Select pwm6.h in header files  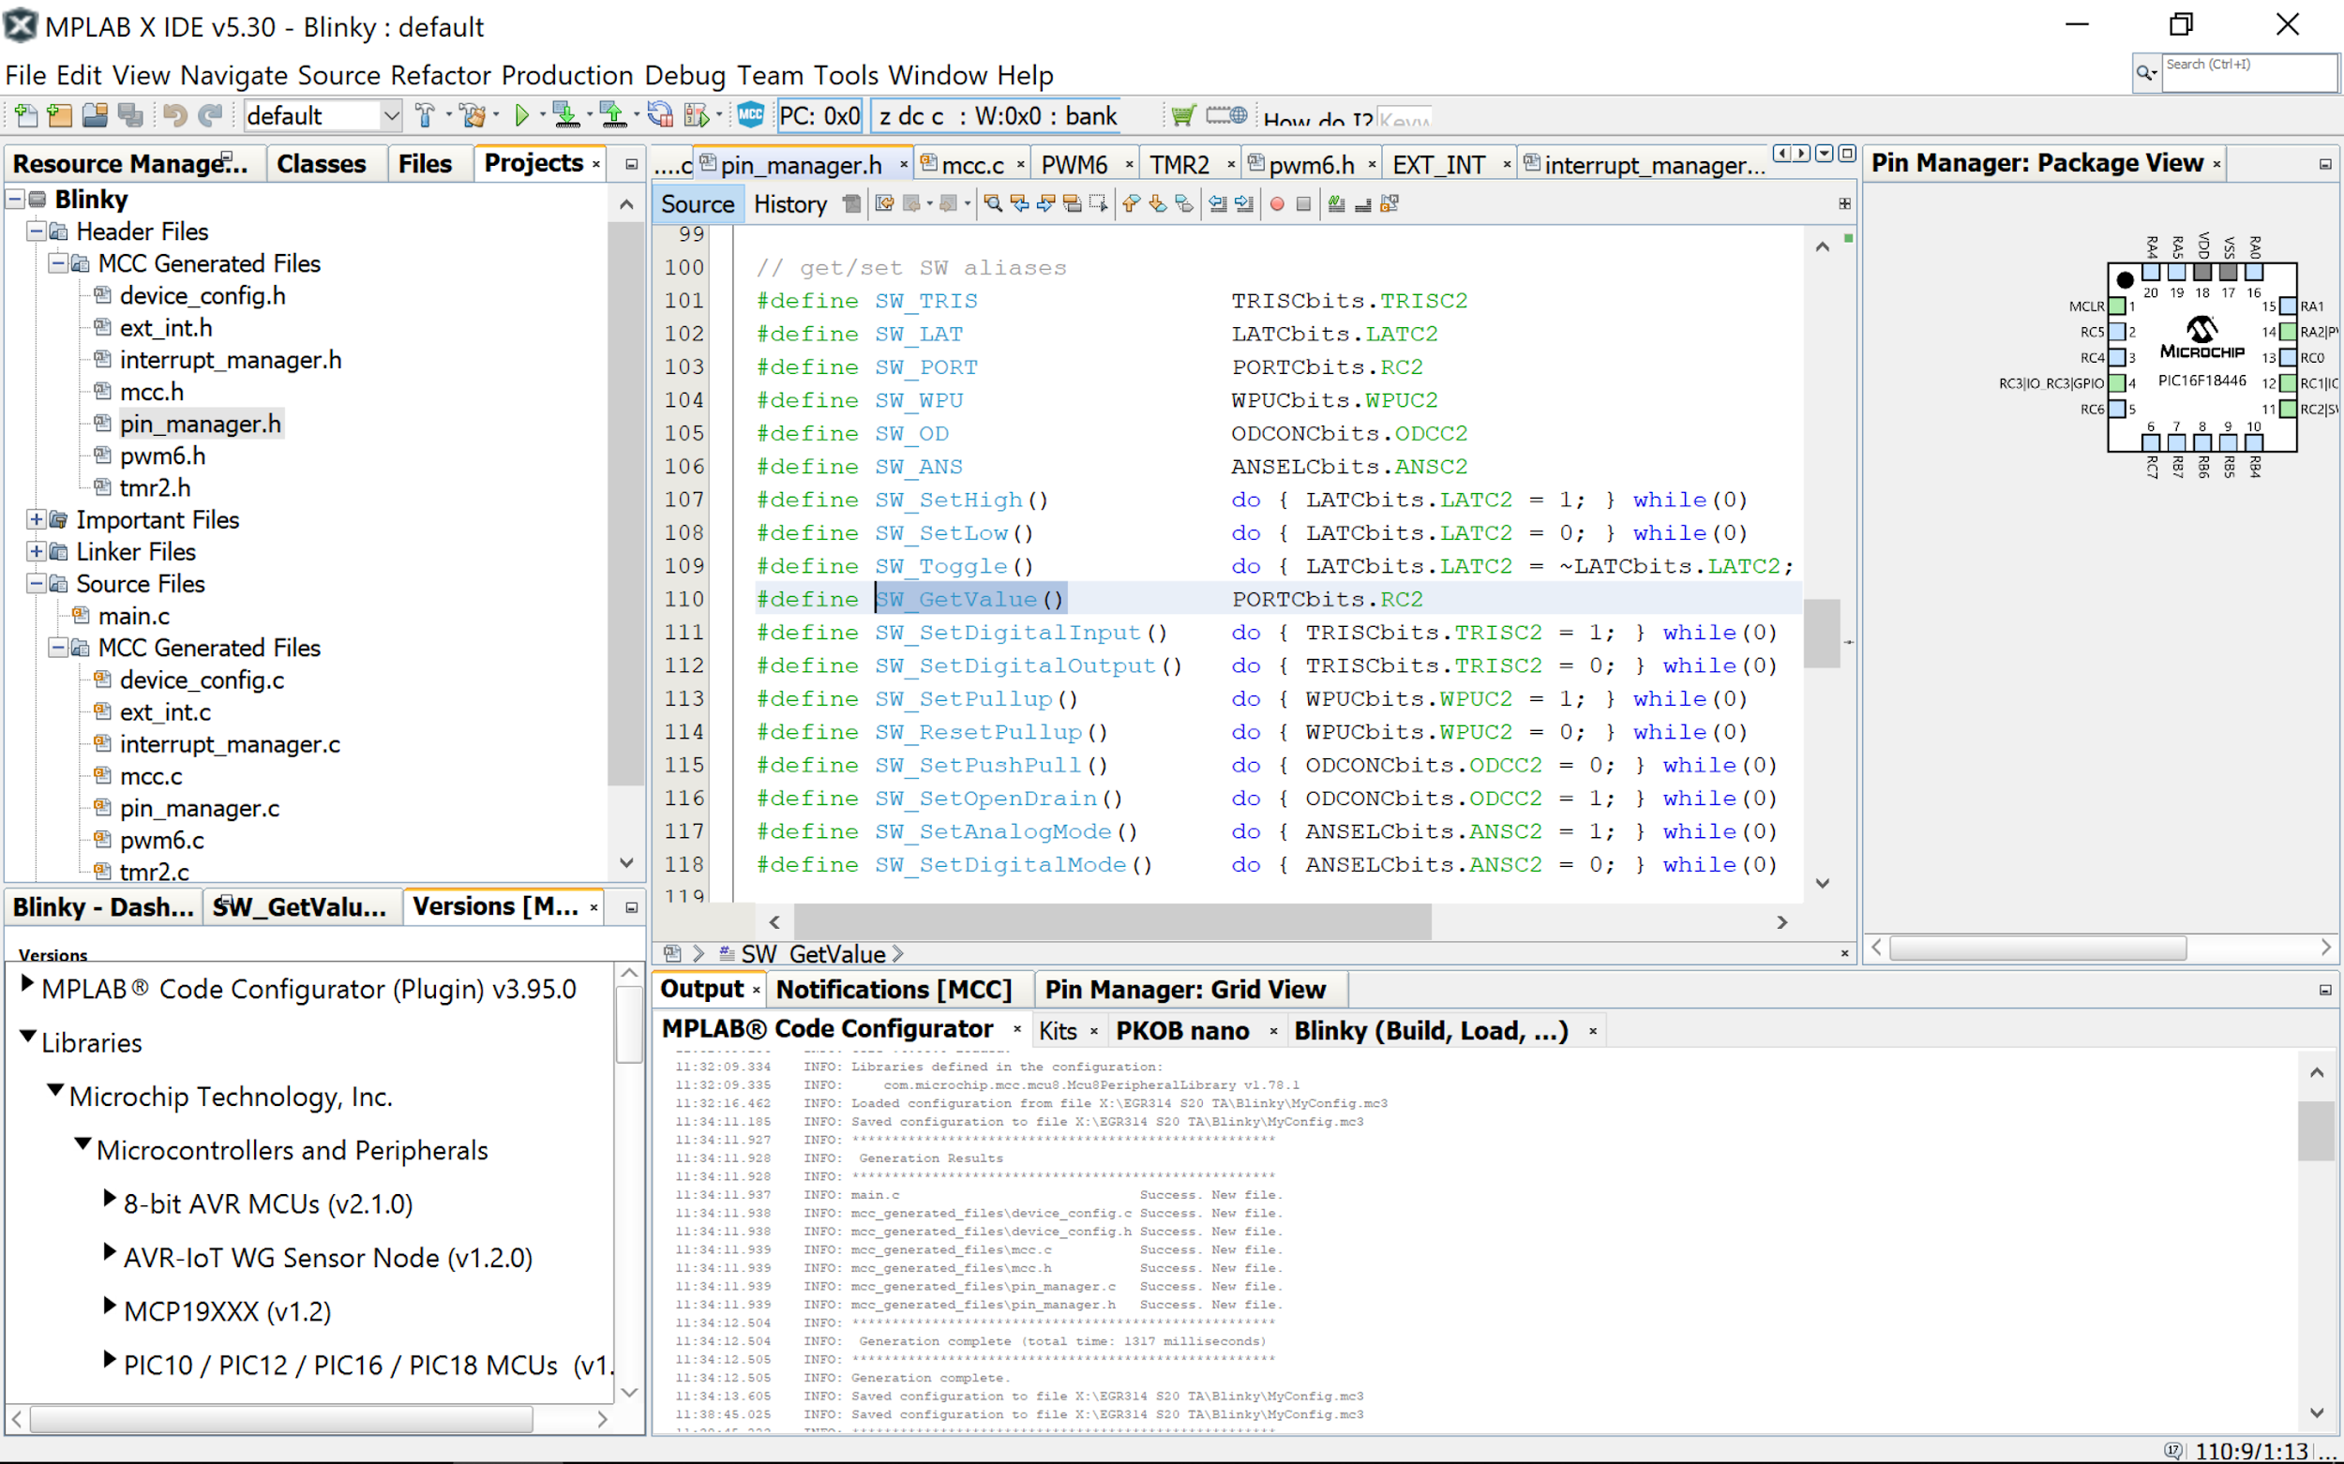pyautogui.click(x=162, y=456)
